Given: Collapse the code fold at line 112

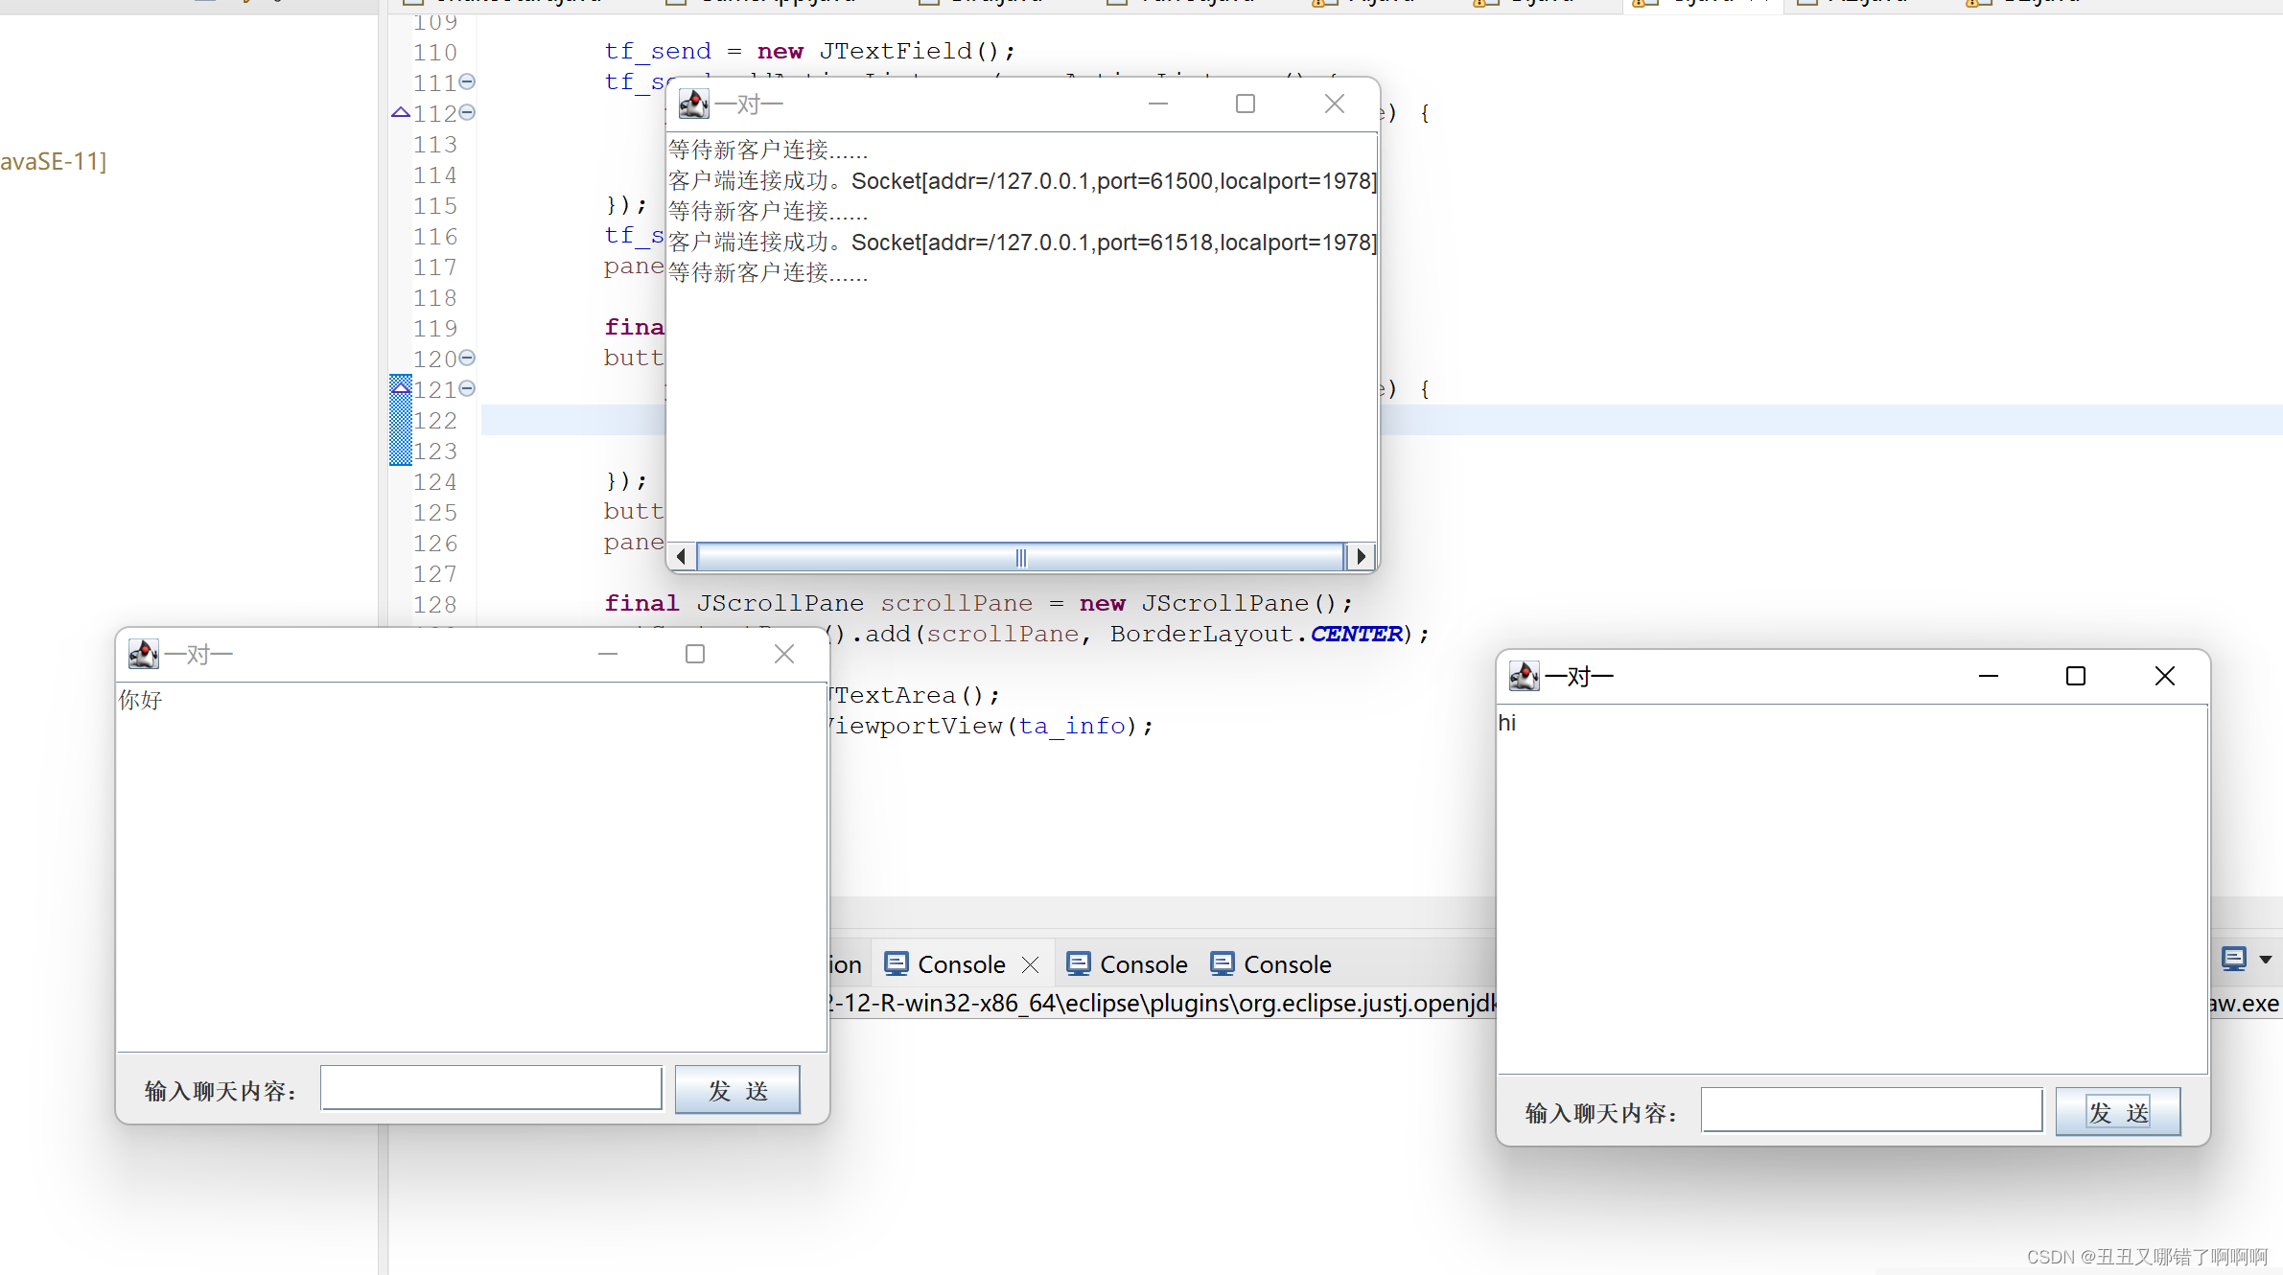Looking at the screenshot, I should (x=467, y=112).
